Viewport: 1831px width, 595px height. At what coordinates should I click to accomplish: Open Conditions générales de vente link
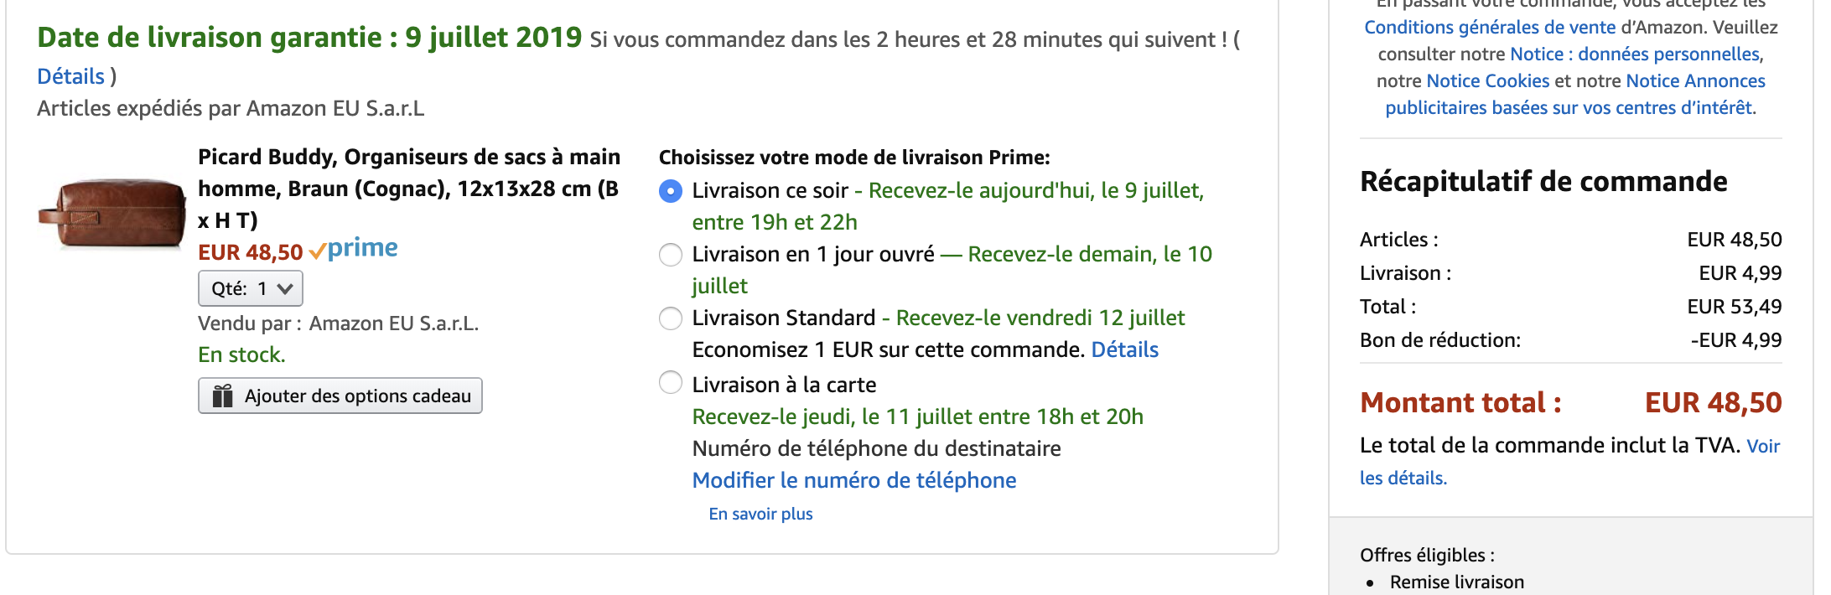tap(1490, 28)
